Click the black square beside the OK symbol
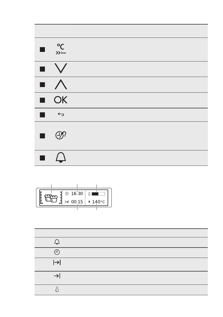 [41, 100]
